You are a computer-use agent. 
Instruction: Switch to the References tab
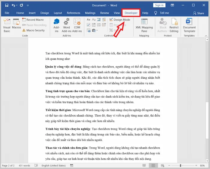pos(73,13)
